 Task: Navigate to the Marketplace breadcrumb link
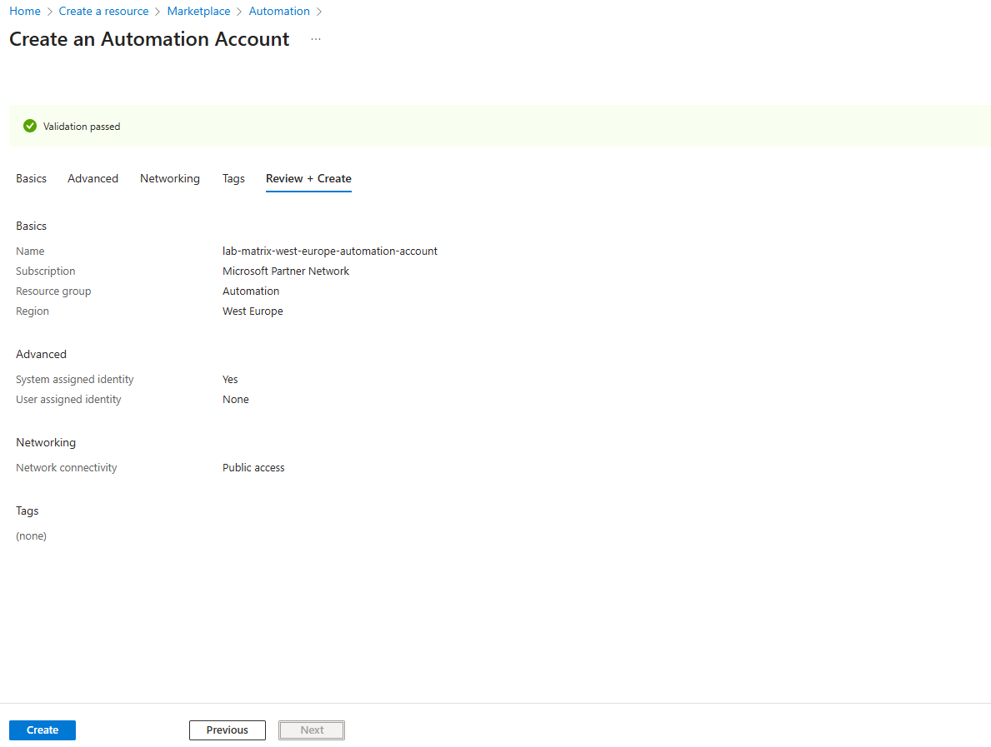[198, 12]
